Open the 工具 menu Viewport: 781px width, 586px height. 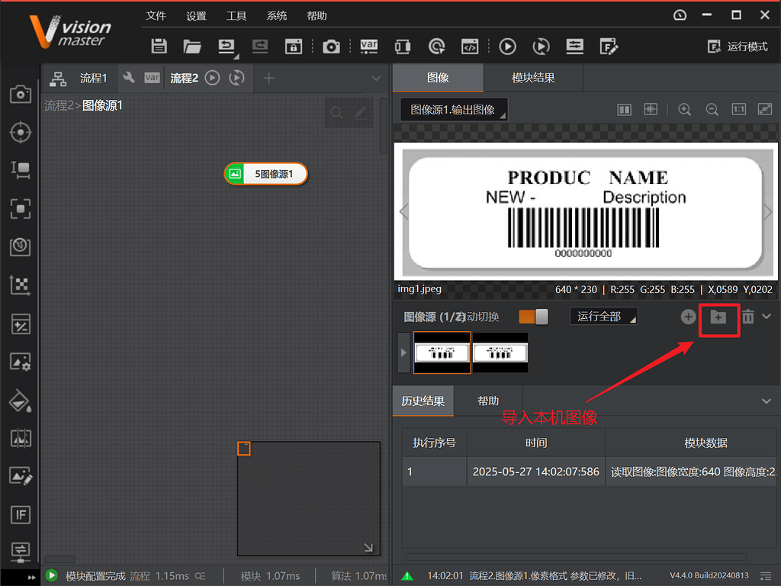pos(236,15)
